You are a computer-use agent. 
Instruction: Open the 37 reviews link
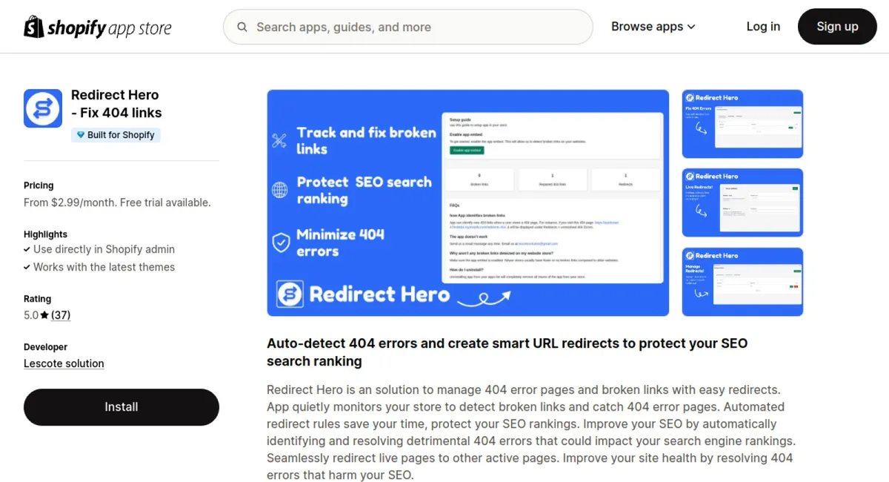coord(61,315)
